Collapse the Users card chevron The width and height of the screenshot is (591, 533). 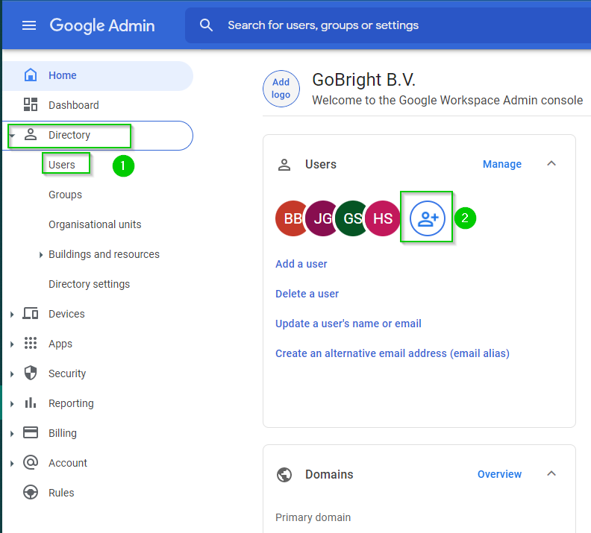coord(551,163)
